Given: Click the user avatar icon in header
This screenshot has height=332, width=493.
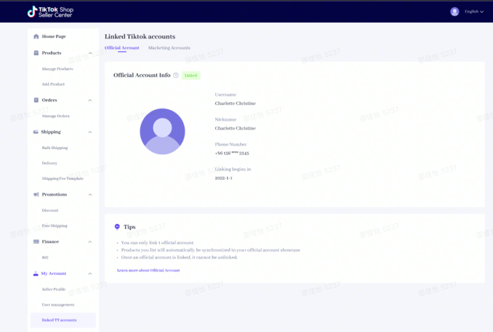Looking at the screenshot, I should (454, 12).
